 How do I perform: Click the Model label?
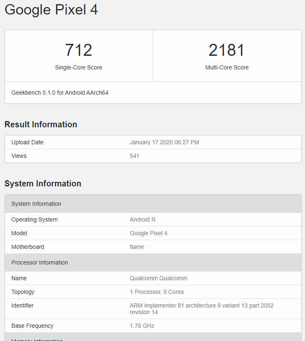tap(19, 233)
